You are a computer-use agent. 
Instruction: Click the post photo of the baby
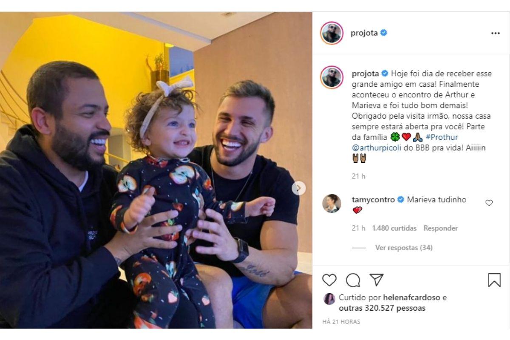[156, 170]
